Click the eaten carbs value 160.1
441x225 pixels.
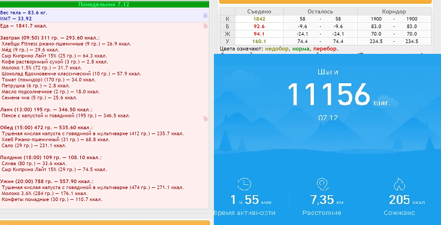pyautogui.click(x=259, y=41)
